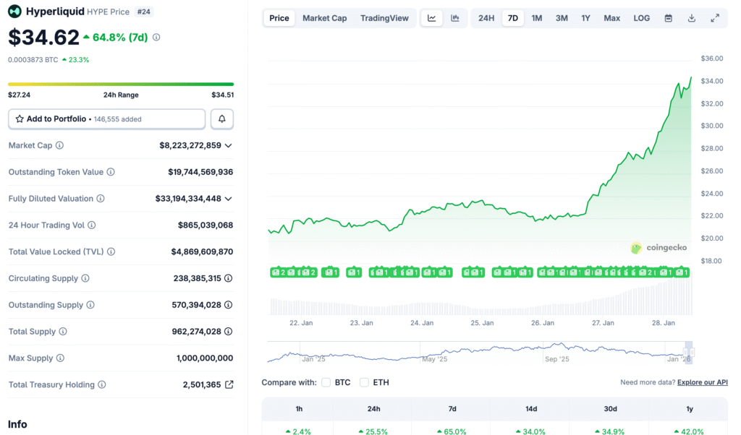Expand chart to fullscreen
This screenshot has height=435, width=741.
coord(715,18)
